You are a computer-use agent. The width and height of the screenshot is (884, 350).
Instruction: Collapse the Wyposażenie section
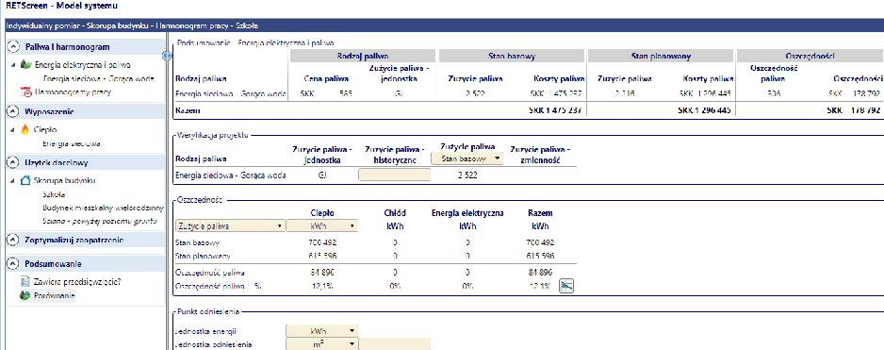[12, 111]
